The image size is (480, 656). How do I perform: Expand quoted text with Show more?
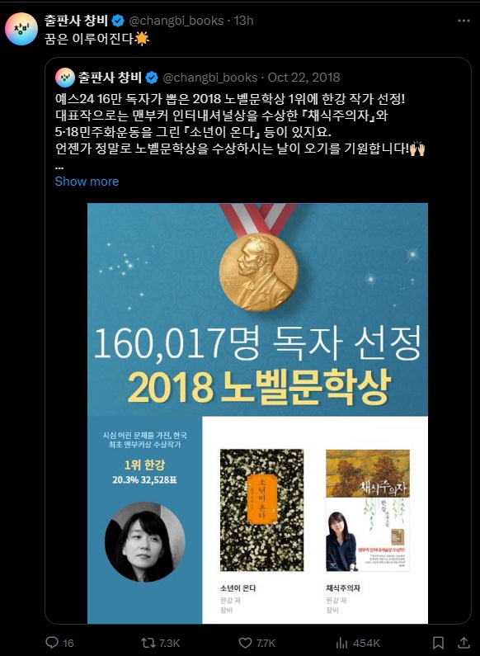pos(87,182)
